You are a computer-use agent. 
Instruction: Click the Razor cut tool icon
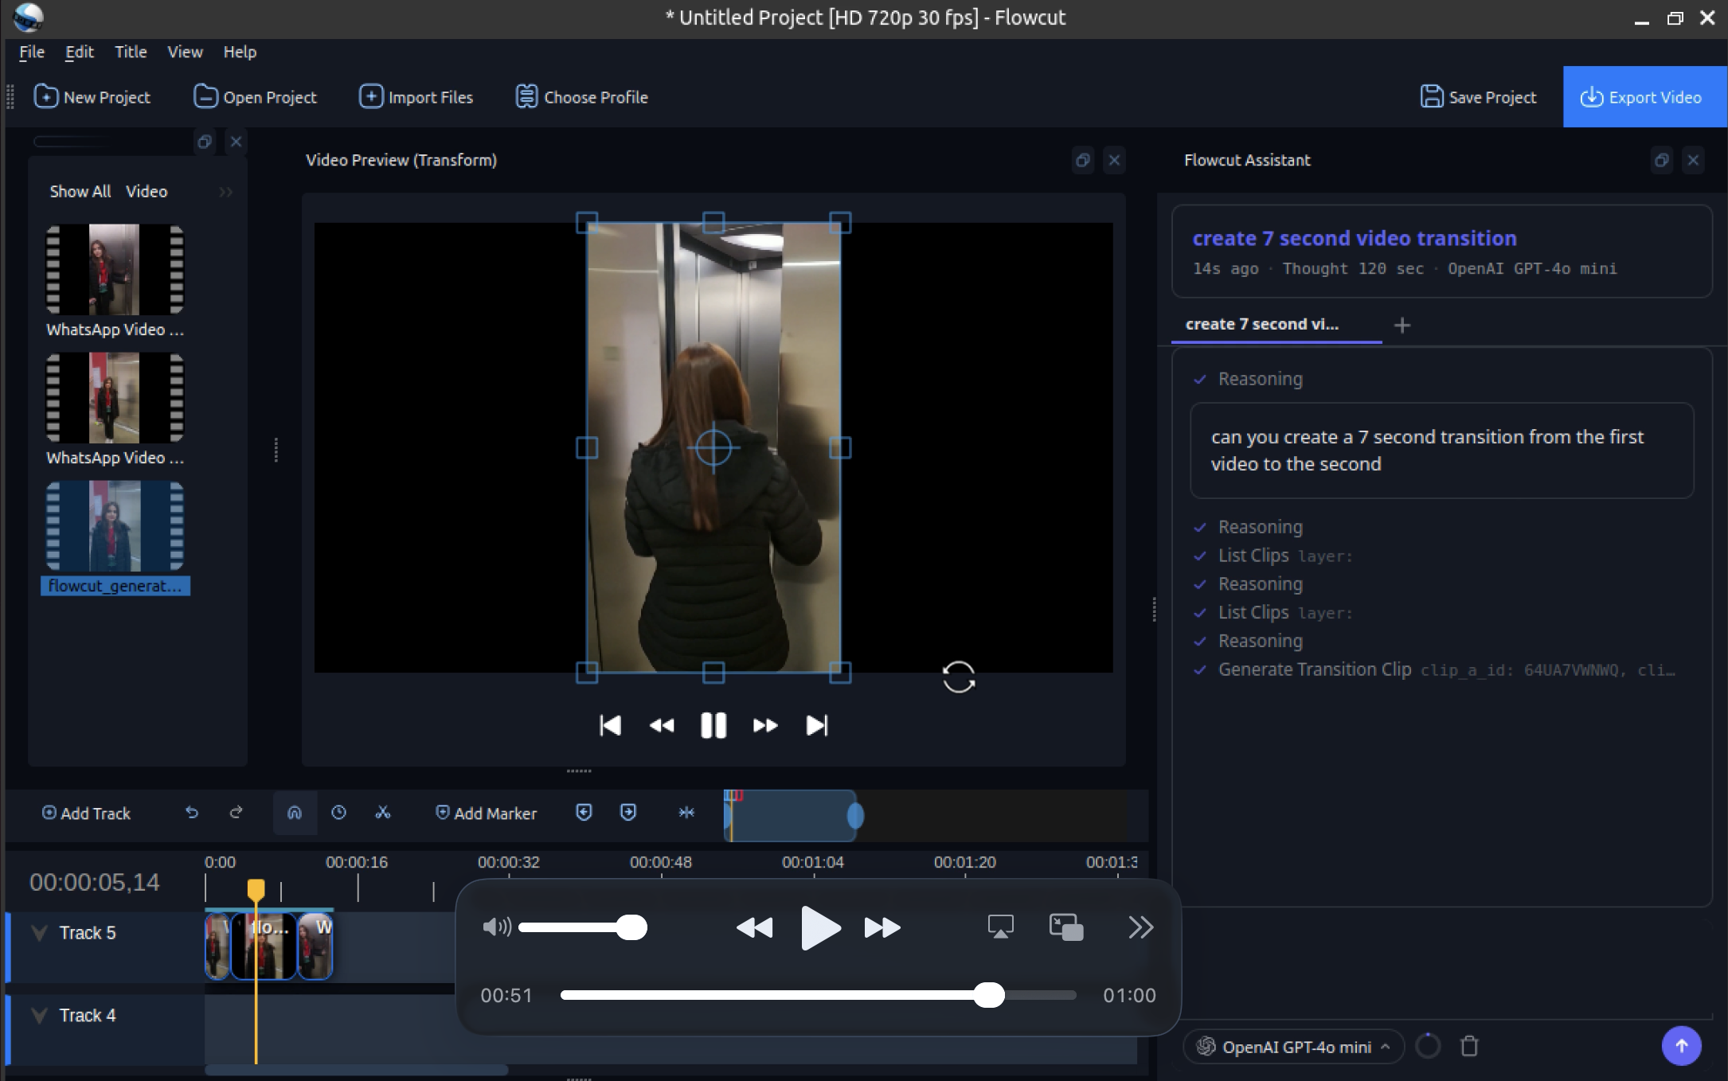click(383, 813)
